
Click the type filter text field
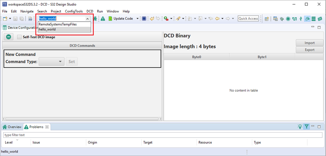coord(163,135)
